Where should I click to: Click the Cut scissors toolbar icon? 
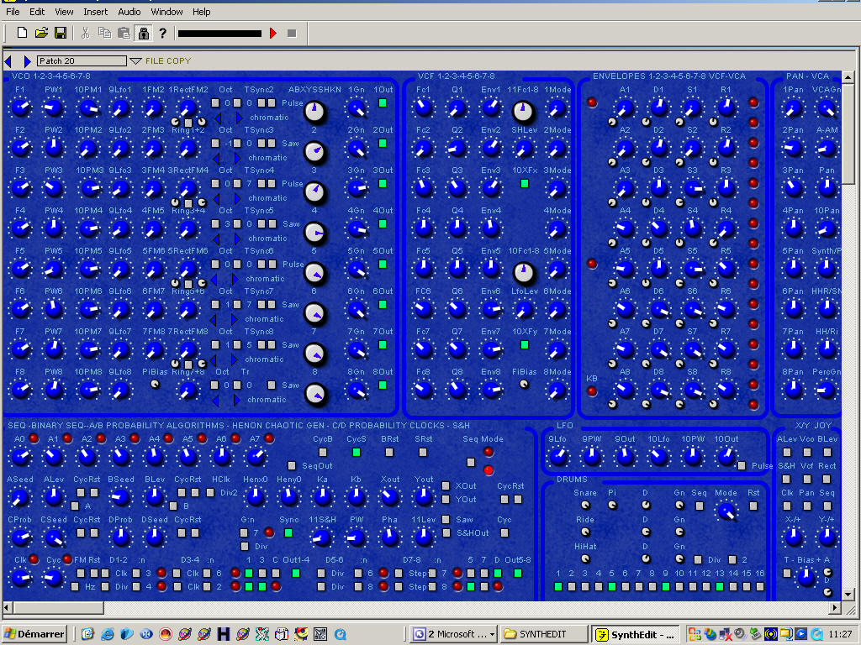pos(85,33)
